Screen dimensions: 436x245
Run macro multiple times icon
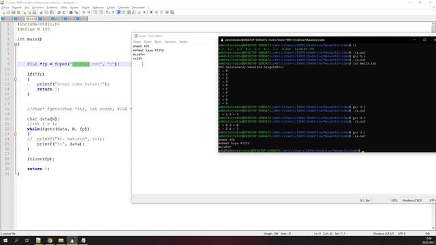coord(167,12)
